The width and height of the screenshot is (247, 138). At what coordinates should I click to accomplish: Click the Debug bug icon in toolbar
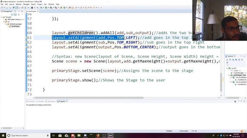coord(41,8)
